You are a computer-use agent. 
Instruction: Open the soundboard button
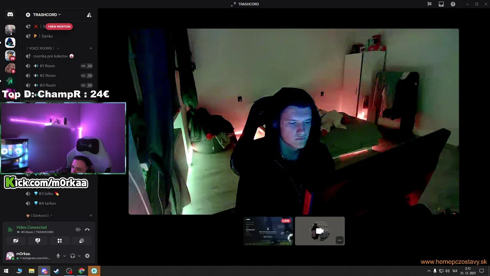tap(82, 241)
